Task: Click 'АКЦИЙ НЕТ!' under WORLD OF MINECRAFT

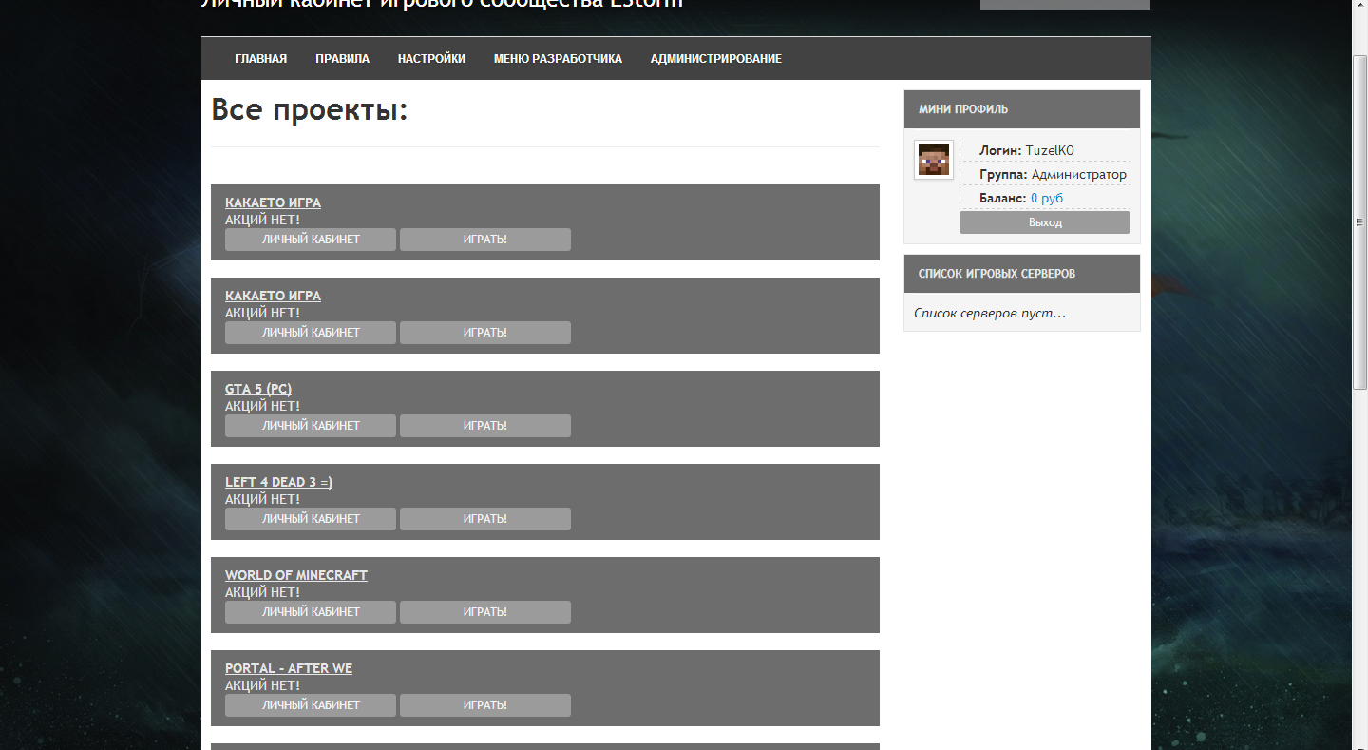Action: pos(262,592)
